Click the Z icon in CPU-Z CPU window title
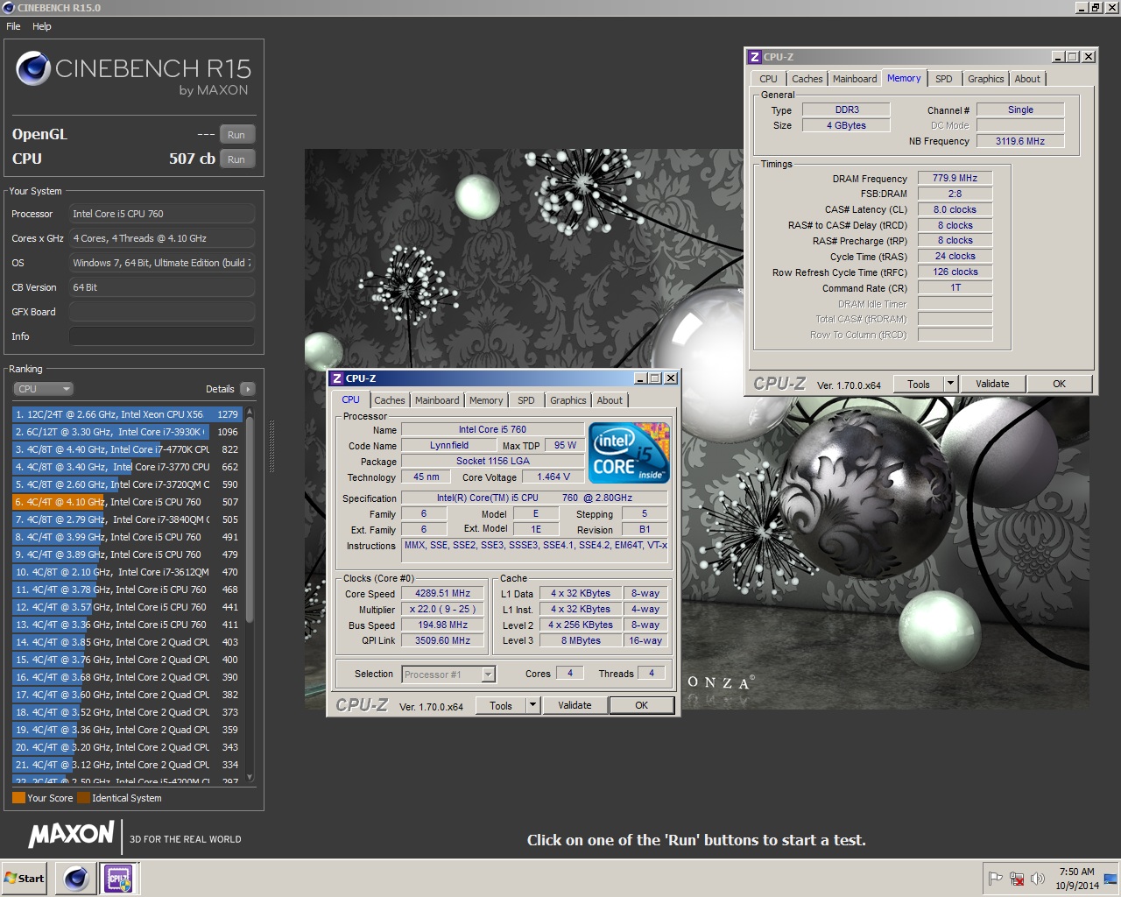This screenshot has width=1121, height=897. point(336,378)
